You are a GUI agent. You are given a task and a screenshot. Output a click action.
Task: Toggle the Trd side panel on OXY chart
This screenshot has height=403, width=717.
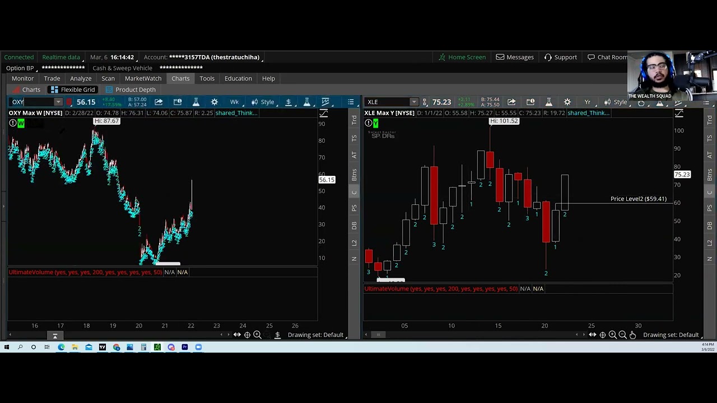tap(354, 120)
